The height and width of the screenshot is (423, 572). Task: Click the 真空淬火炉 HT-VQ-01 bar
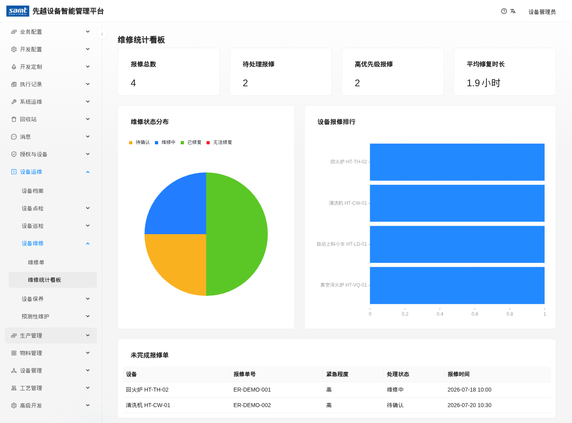pos(457,285)
